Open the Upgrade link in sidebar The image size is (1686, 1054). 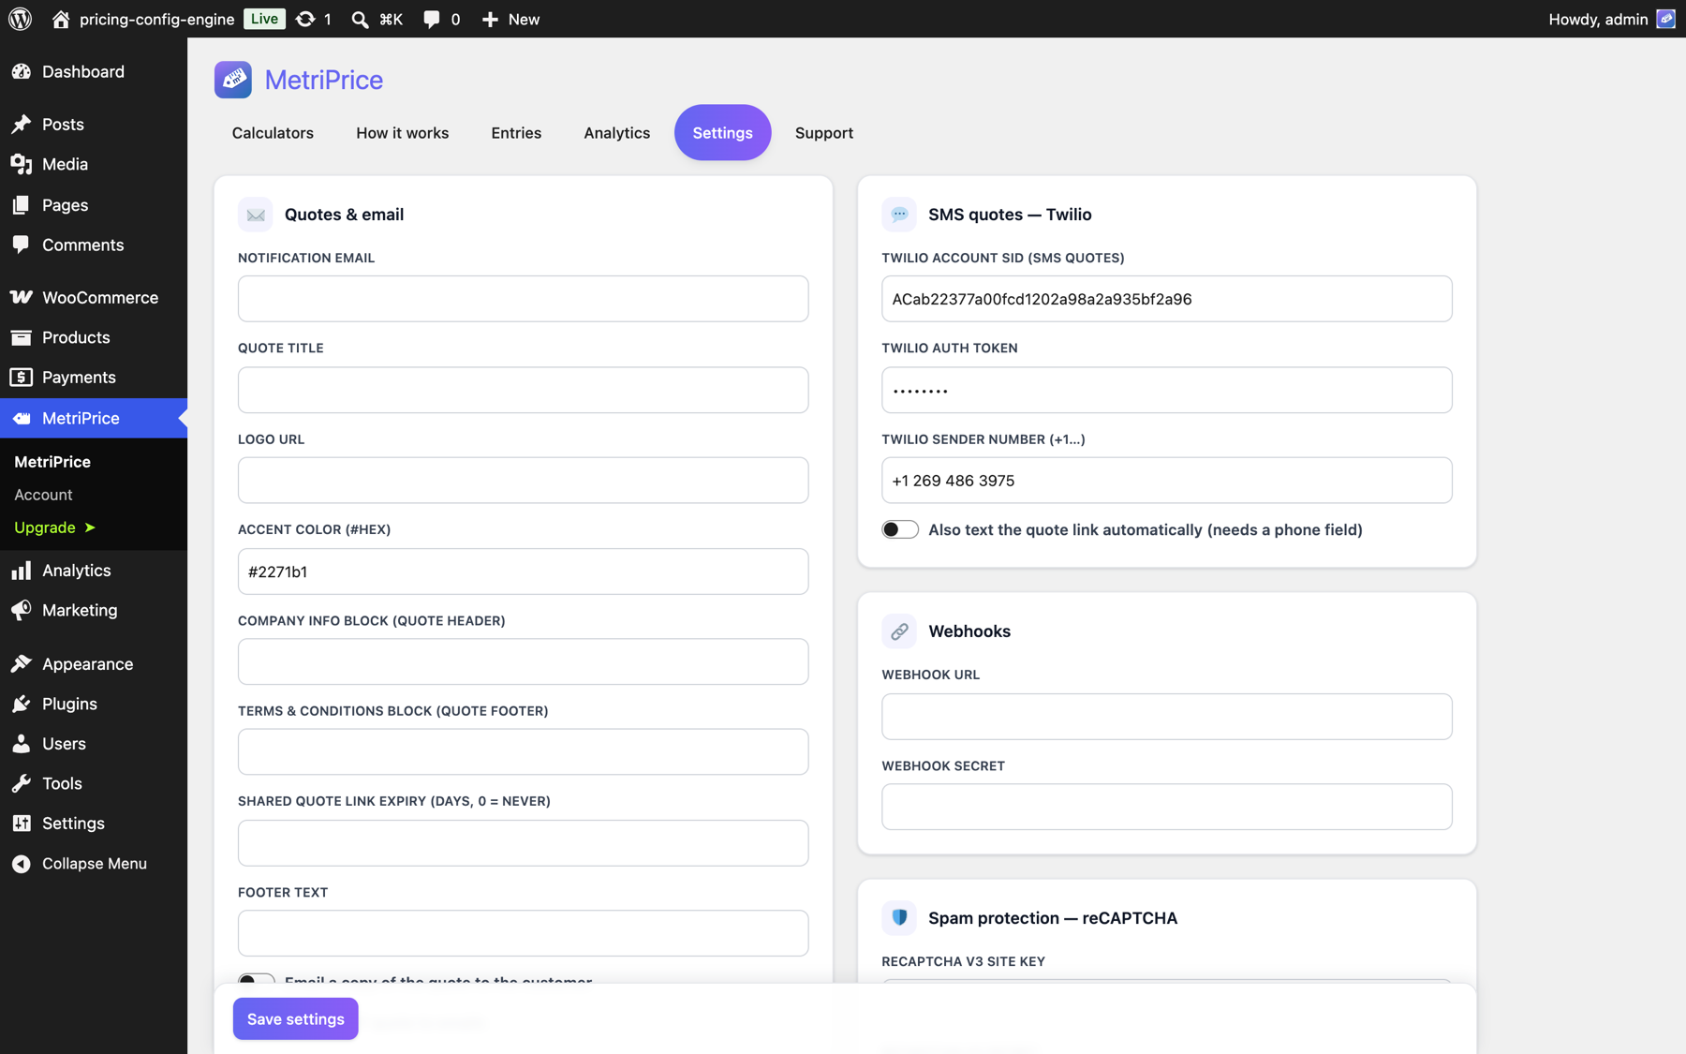[x=54, y=527]
